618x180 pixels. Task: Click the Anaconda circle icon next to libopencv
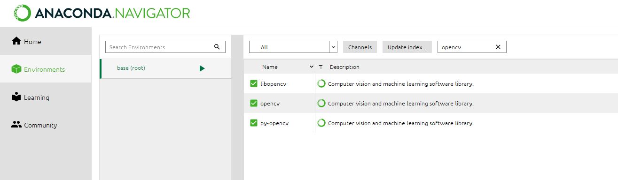coord(321,84)
